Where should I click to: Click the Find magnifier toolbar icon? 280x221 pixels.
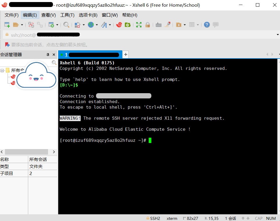[x=66, y=25]
